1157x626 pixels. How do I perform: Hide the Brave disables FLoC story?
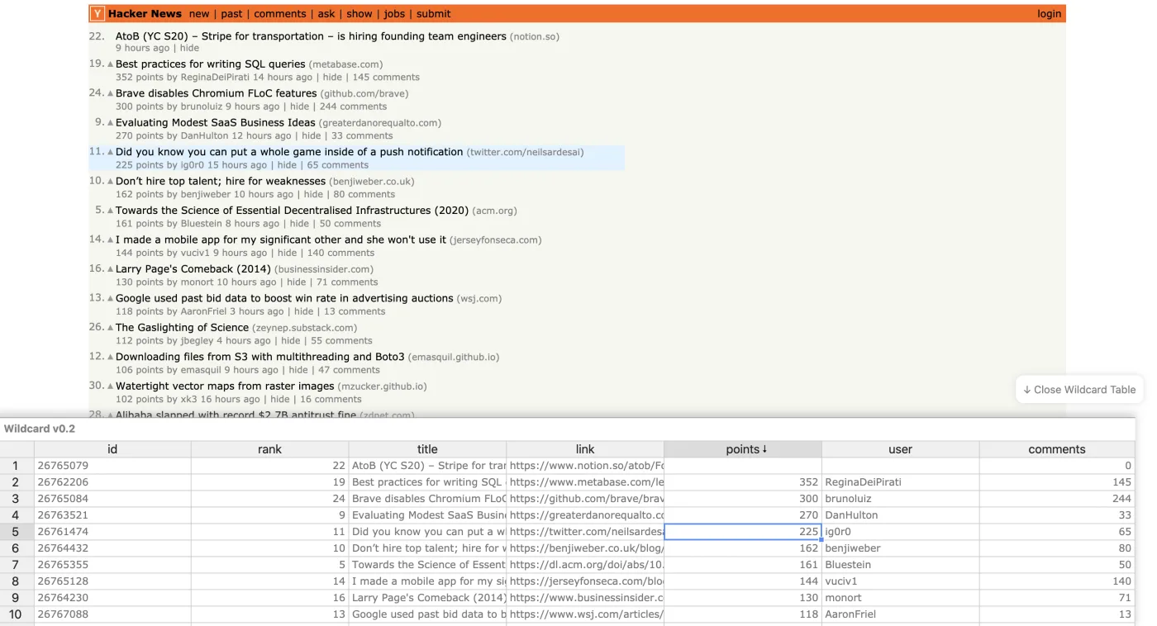click(300, 107)
